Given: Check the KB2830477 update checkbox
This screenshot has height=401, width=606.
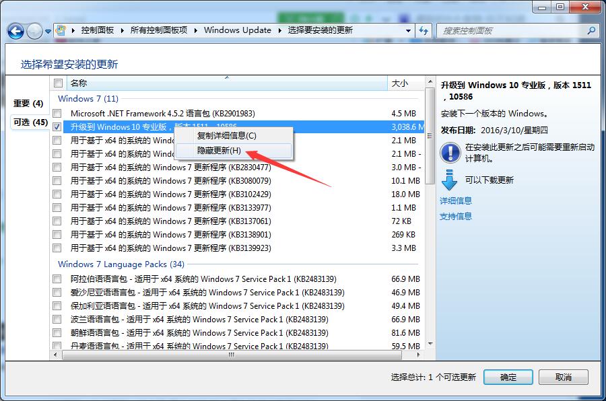Looking at the screenshot, I should click(x=57, y=168).
